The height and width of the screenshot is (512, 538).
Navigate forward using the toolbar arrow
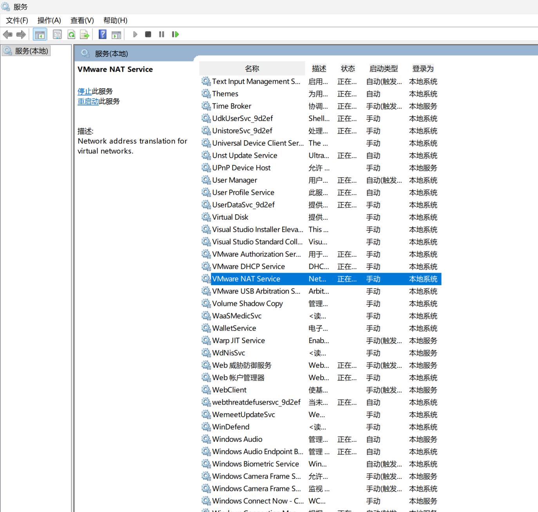click(x=21, y=34)
